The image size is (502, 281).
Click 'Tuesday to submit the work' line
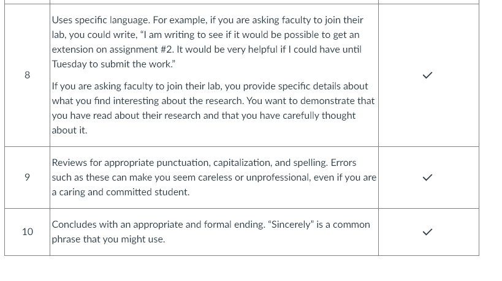click(x=113, y=64)
